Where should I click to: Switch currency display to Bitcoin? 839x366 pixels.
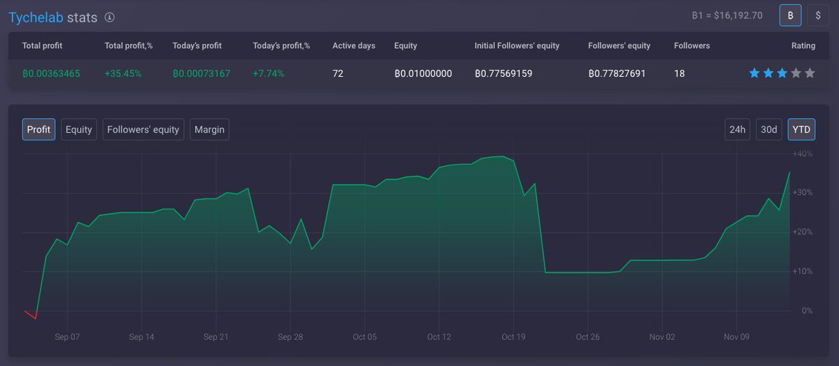pos(790,15)
